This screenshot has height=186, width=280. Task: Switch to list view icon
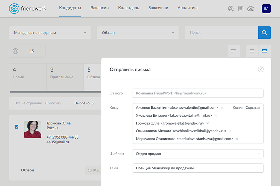(252, 51)
